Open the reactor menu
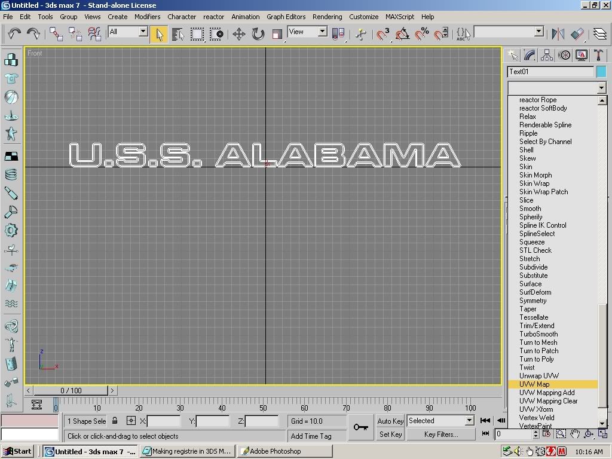The height and width of the screenshot is (459, 612). 213,17
